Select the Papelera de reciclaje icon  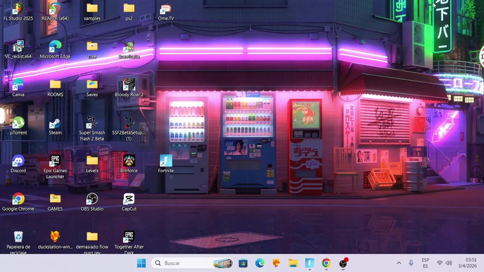click(18, 243)
